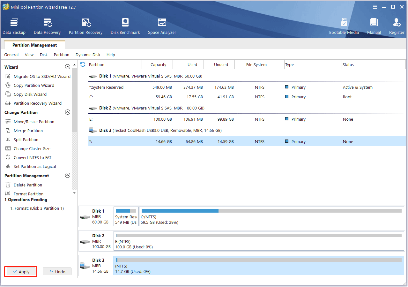The width and height of the screenshot is (408, 287).
Task: Select the Disk 3 USB icon in the disk map
Action: pos(85,265)
